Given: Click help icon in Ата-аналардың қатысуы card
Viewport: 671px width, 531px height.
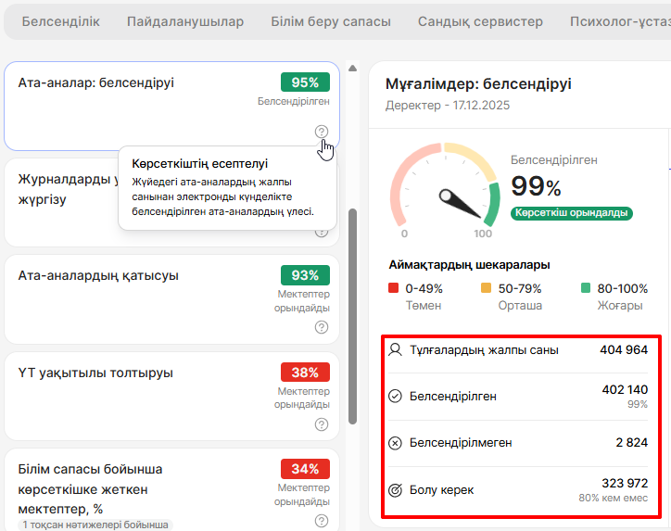Looking at the screenshot, I should click(322, 327).
